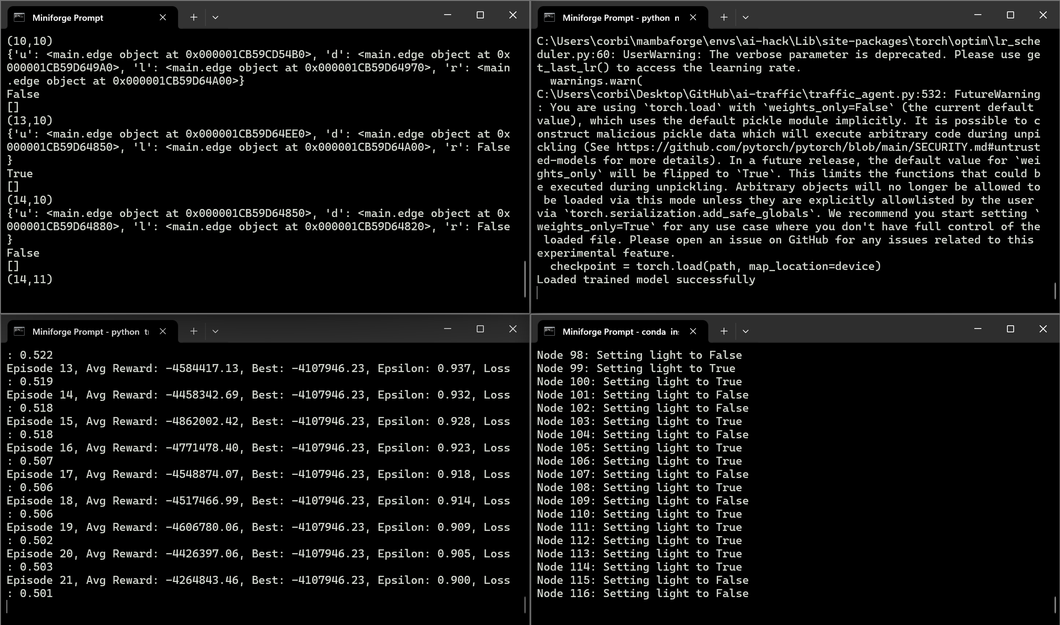Open new tab in top-left terminal

(x=194, y=17)
